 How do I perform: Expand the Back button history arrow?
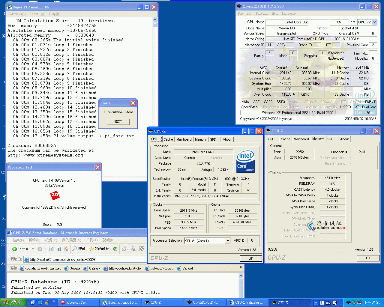point(32,249)
